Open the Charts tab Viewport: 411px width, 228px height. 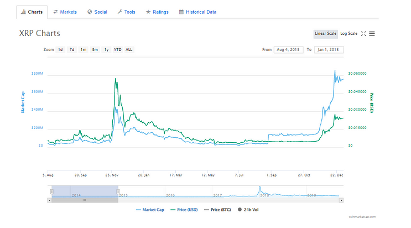click(32, 12)
